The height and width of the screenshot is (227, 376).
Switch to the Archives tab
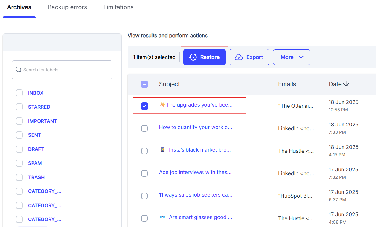coord(19,7)
